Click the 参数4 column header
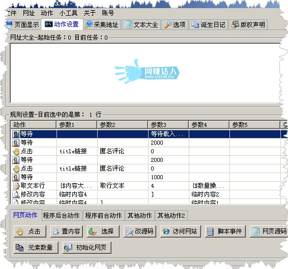Image resolution: width=288 pixels, height=269 pixels. coord(209,125)
